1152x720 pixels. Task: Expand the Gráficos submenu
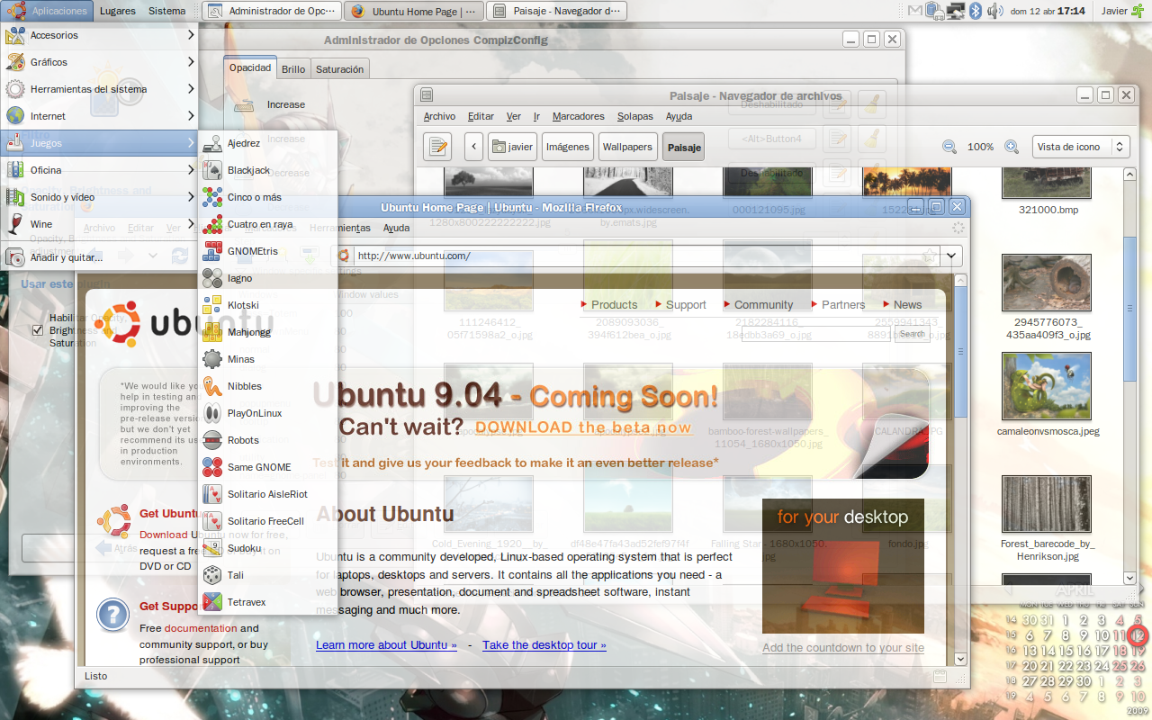99,62
